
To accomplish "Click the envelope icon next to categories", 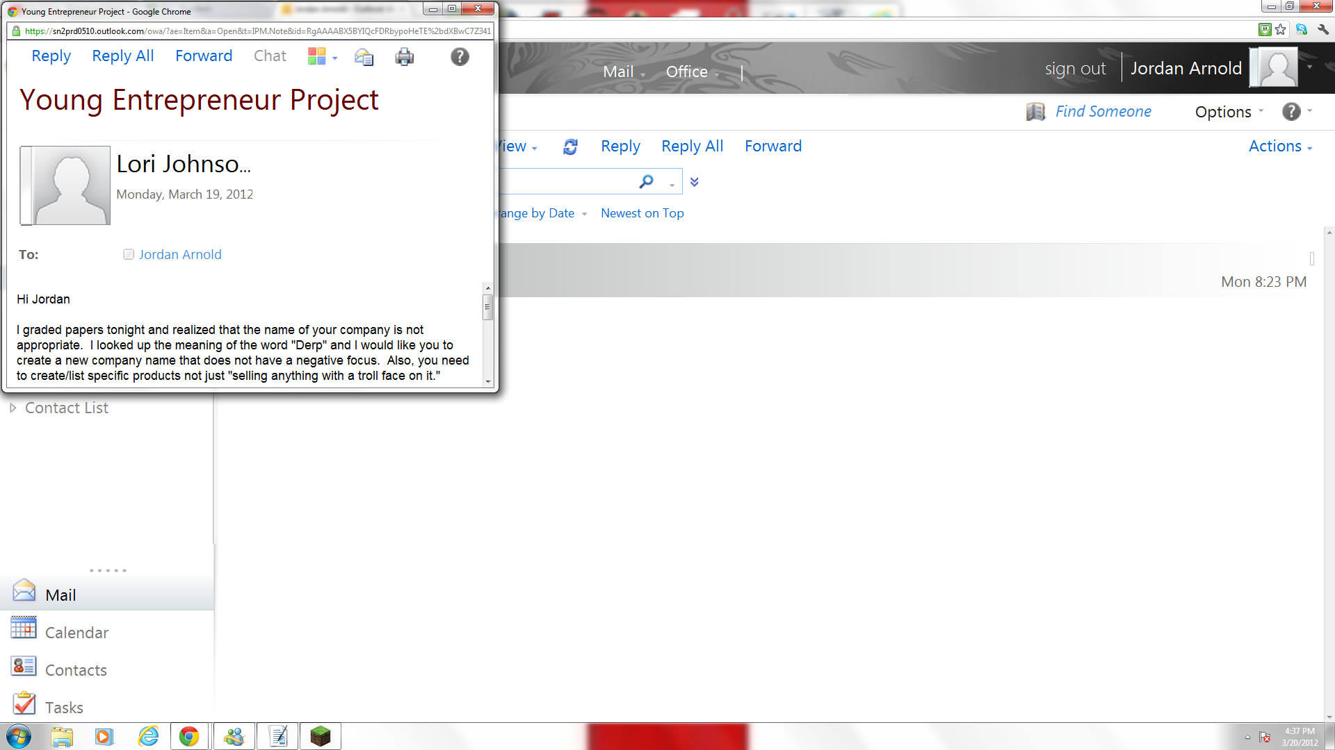I will 364,57.
